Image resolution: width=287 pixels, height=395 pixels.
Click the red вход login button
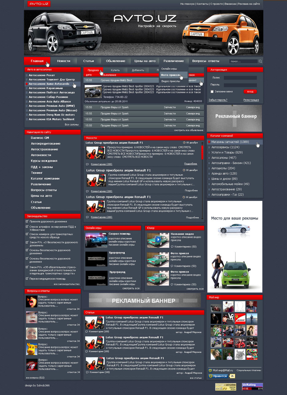click(250, 92)
